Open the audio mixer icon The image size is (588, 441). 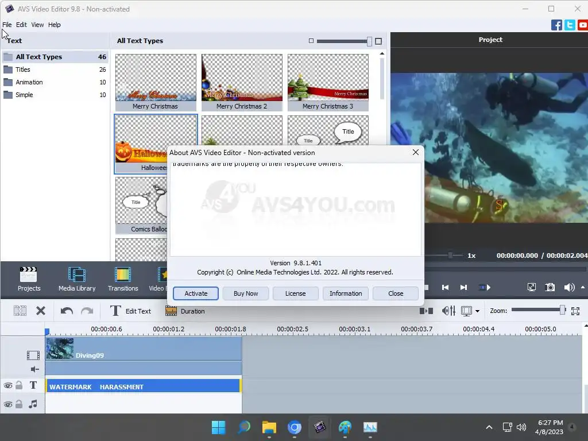pyautogui.click(x=448, y=311)
